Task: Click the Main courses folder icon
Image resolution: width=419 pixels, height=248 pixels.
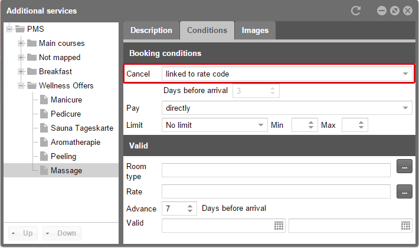Action: (32, 43)
